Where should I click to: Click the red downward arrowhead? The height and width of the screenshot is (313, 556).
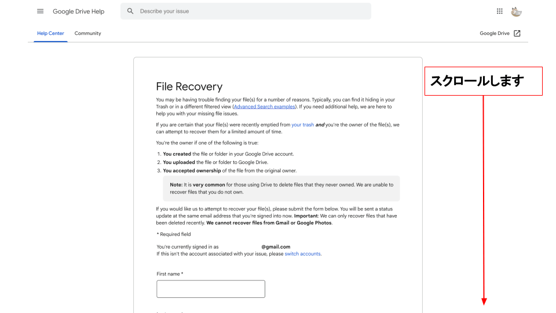pos(484,301)
